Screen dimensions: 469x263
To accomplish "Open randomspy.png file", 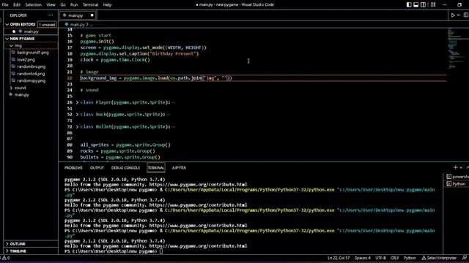I will [x=31, y=80].
